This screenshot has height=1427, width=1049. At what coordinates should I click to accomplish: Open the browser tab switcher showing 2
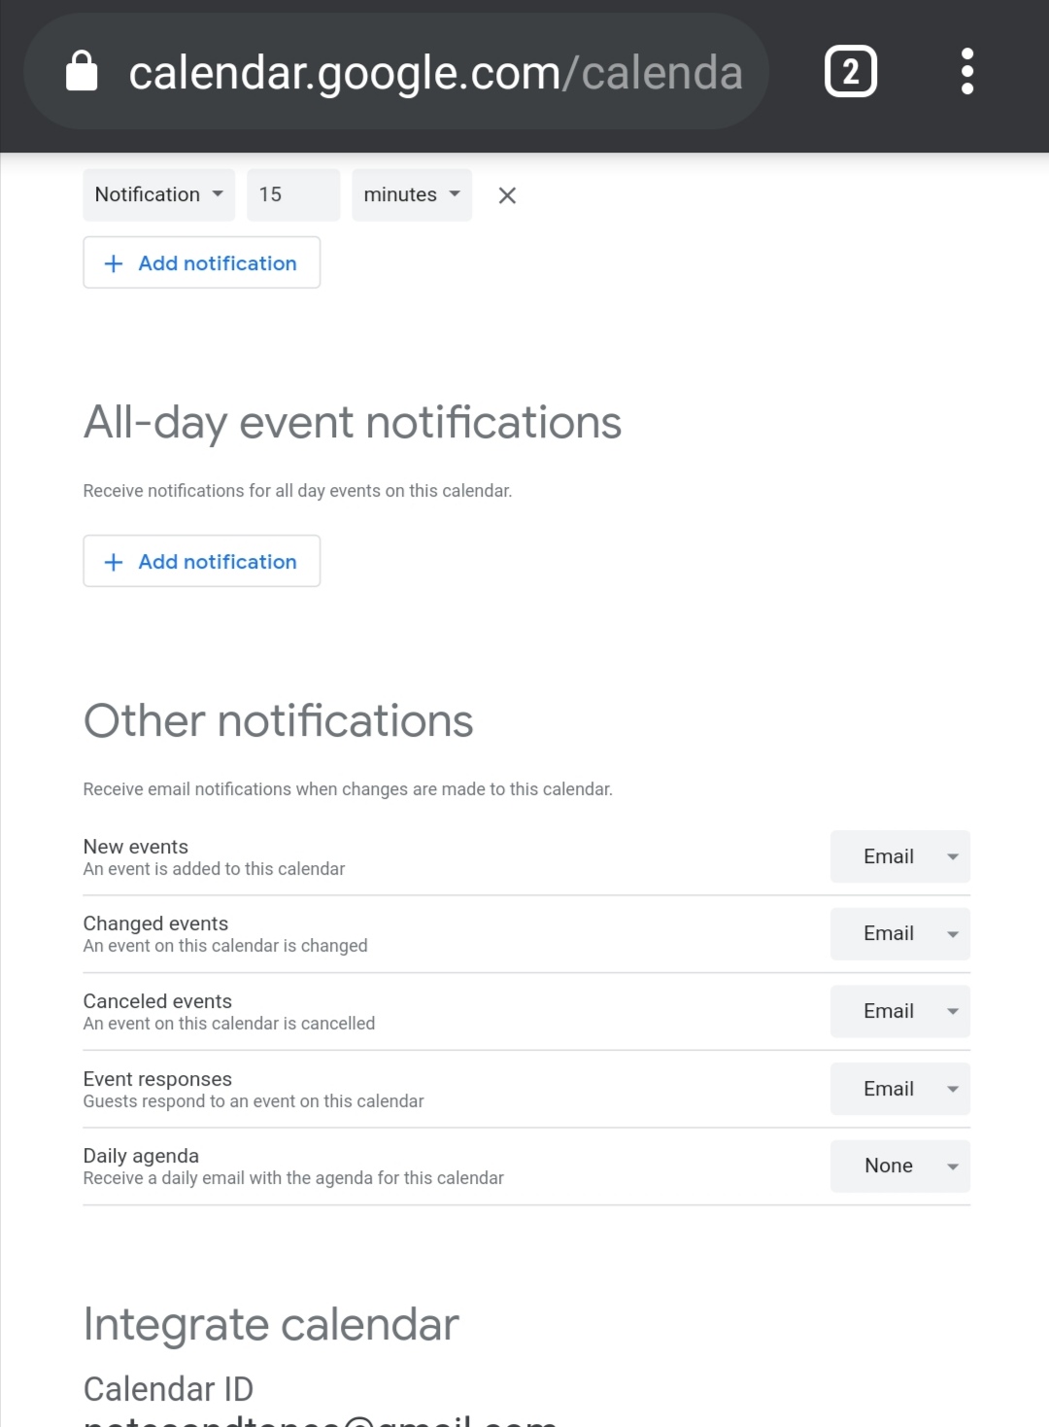click(850, 72)
